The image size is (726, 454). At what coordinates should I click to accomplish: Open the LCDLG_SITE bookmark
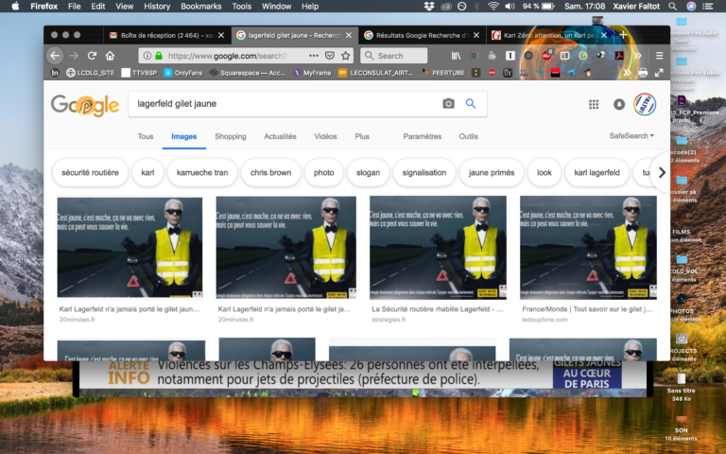tap(91, 73)
